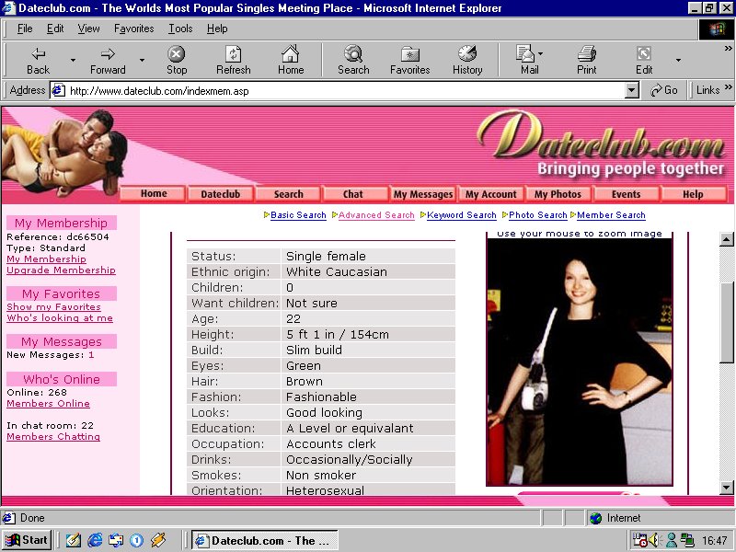Open the Edit menu
Screen dimensions: 736x552
point(55,29)
